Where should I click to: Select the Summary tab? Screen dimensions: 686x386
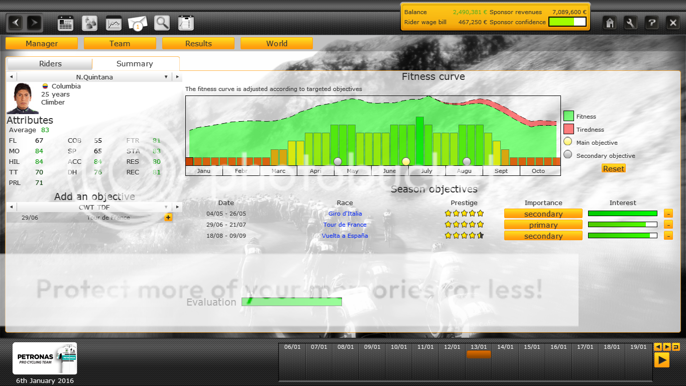click(x=135, y=64)
